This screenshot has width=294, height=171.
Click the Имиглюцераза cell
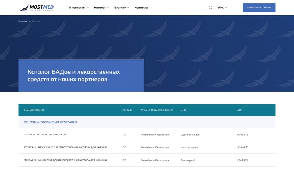click(189, 148)
